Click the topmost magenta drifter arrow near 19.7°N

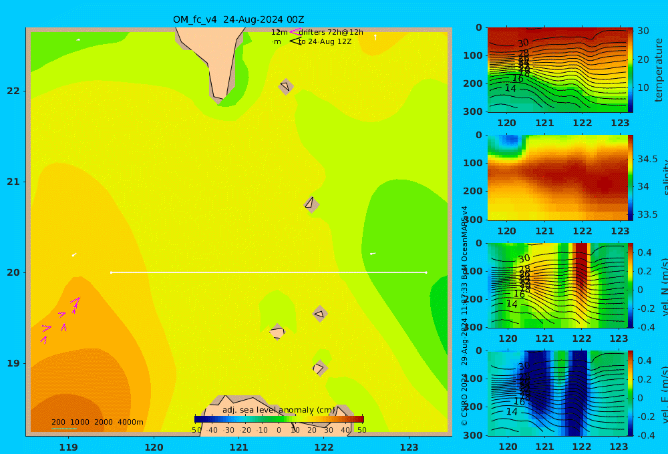(76, 302)
